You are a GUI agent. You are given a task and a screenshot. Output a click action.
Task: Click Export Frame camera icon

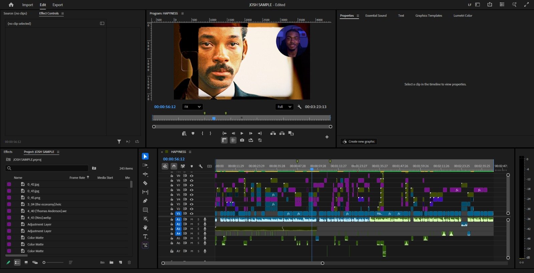tap(242, 140)
